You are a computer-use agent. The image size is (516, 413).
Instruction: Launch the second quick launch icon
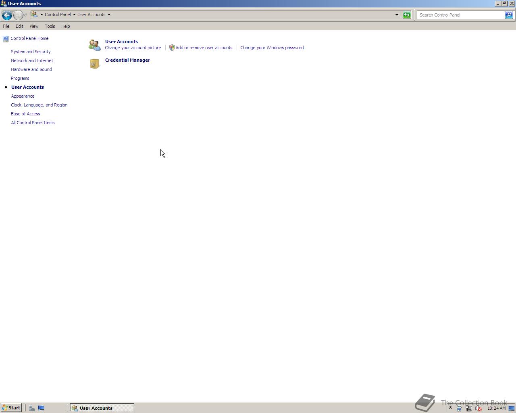click(41, 408)
